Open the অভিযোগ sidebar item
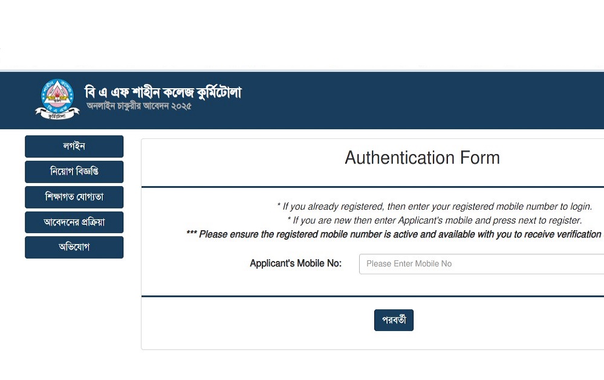The width and height of the screenshot is (604, 380). (x=74, y=247)
